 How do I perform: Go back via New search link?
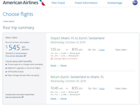pos(9,21)
